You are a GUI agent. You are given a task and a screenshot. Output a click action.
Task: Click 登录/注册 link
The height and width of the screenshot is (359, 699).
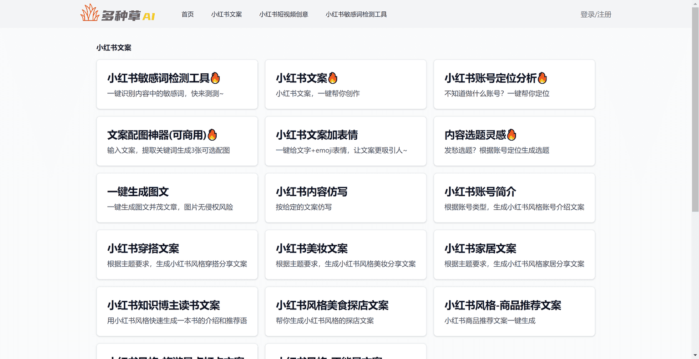coord(596,15)
